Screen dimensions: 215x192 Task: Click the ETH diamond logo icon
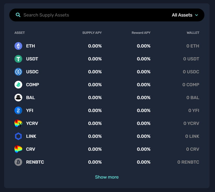pos(18,46)
